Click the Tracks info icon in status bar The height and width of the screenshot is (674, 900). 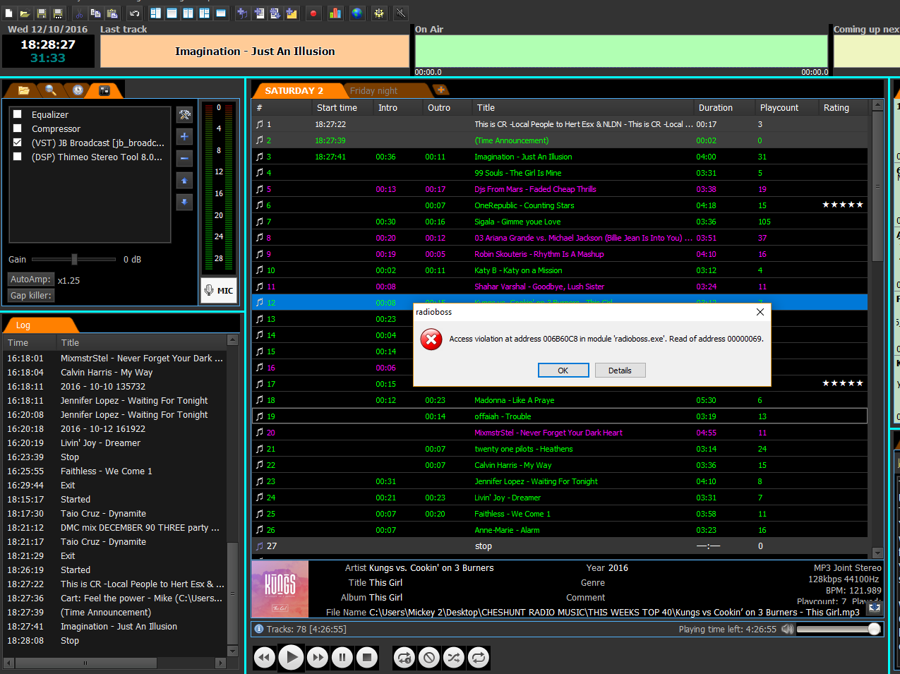click(259, 629)
